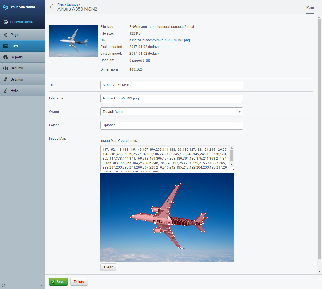Screen dimensions: 322x289
Task: Click the page scroll up arrow
Action: [x=319, y=17]
